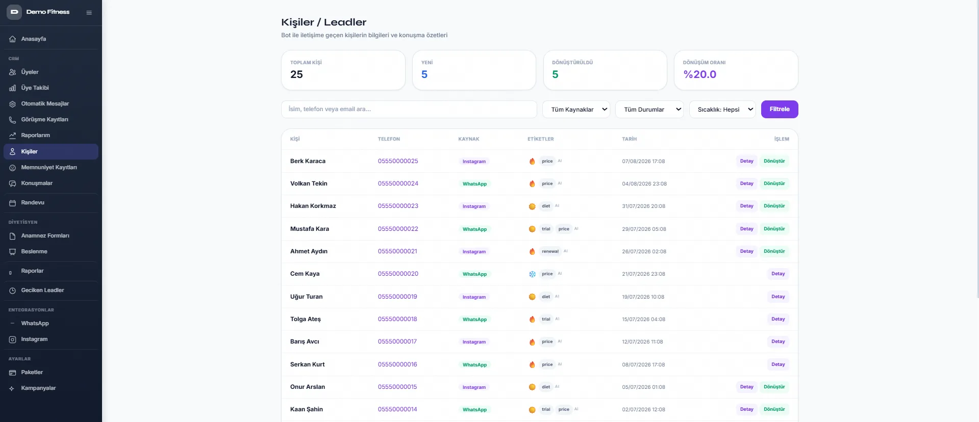Expand the Tüm Kaynaklar dropdown
This screenshot has height=422, width=979.
[x=576, y=110]
